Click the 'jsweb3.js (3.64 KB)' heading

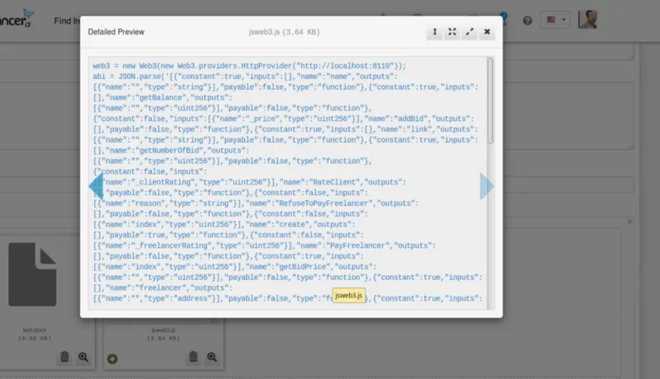(x=284, y=32)
